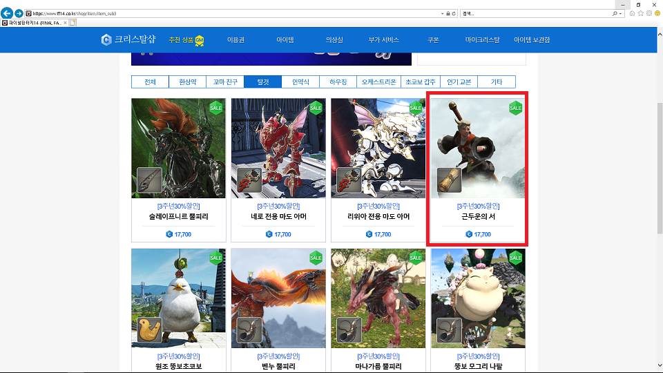Click the horn item icon on 벤누 card
663x373 pixels.
tap(249, 330)
